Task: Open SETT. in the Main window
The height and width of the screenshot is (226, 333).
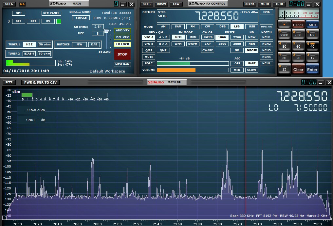Action: pos(9,4)
